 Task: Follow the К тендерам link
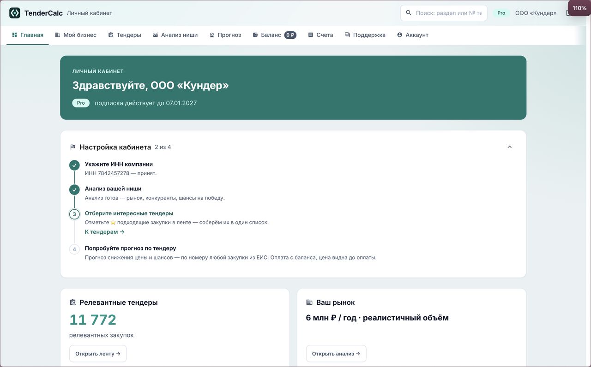pyautogui.click(x=105, y=232)
